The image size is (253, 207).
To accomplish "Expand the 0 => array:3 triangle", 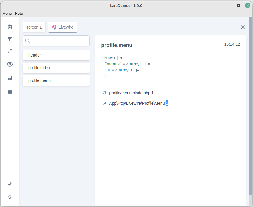I will pos(137,70).
